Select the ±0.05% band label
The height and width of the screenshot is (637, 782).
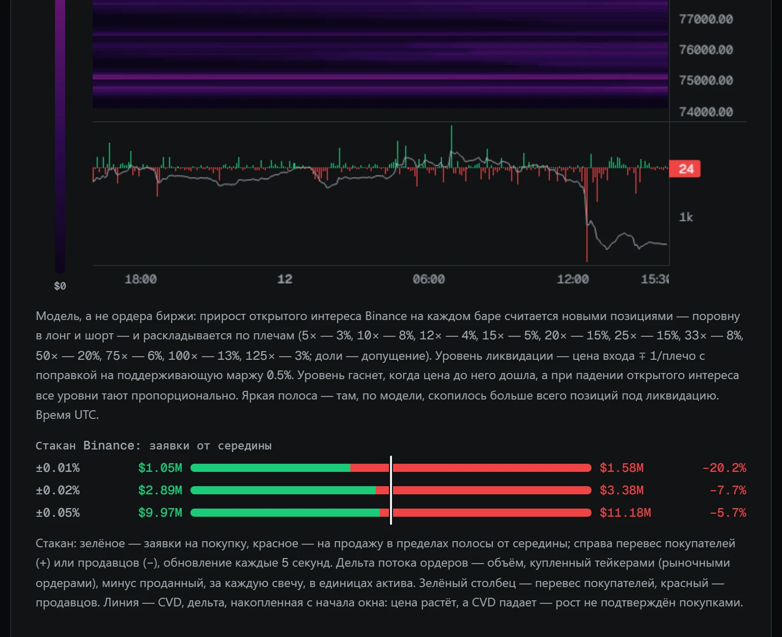pyautogui.click(x=58, y=513)
